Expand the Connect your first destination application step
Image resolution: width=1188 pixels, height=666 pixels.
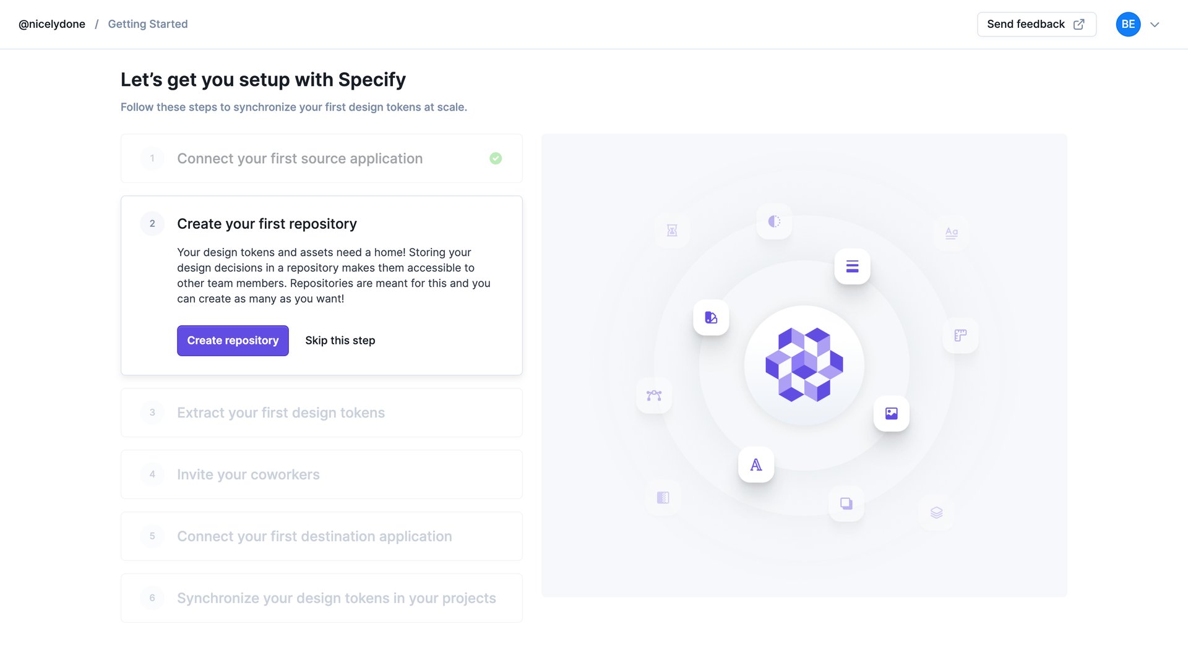click(x=314, y=536)
